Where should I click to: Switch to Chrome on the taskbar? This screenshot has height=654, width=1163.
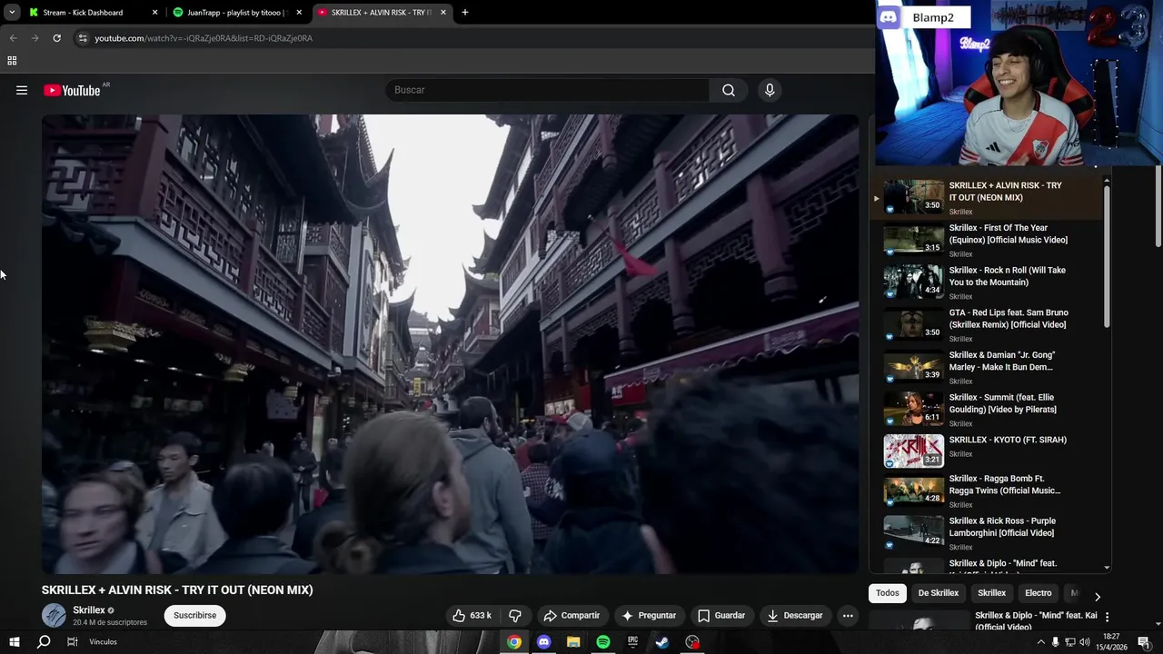coord(514,642)
